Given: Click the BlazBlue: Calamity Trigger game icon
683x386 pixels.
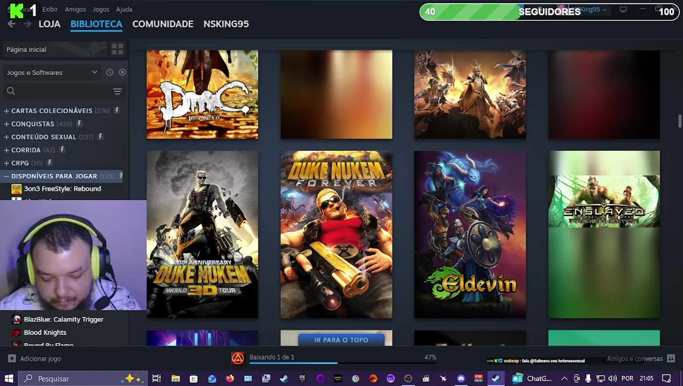Looking at the screenshot, I should [x=17, y=320].
